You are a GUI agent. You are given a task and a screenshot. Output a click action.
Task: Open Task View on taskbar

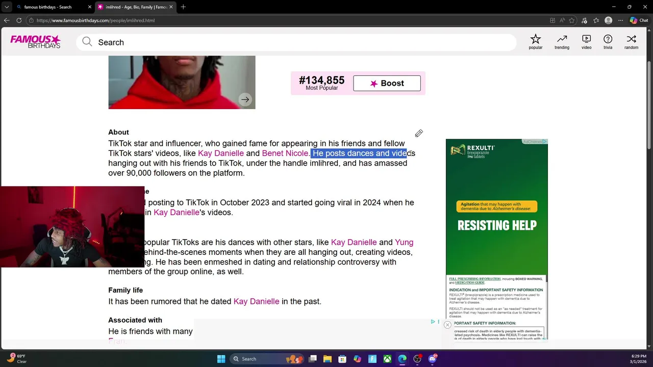tap(313, 359)
